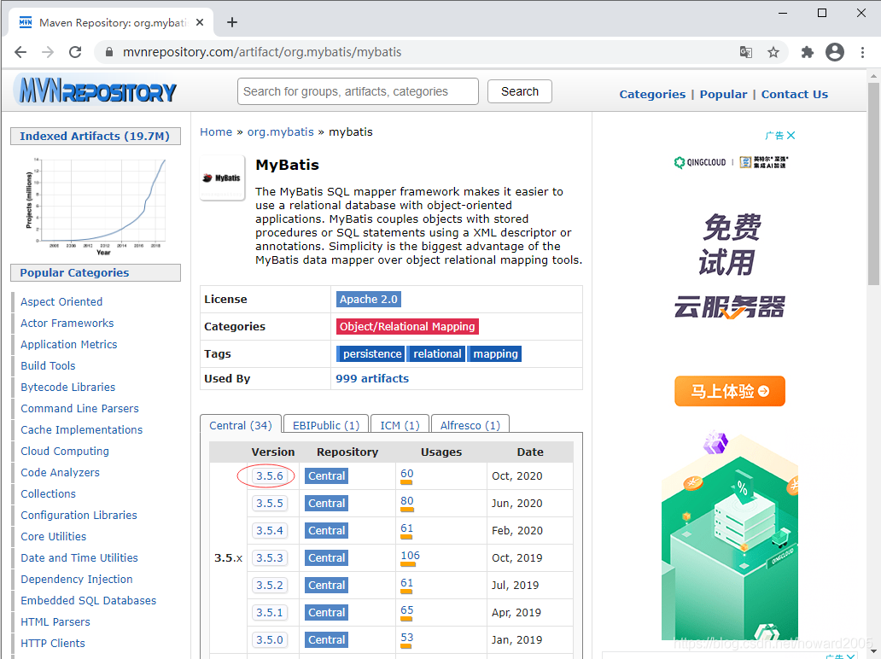Open the translate page icon
The height and width of the screenshot is (659, 881).
(x=745, y=52)
